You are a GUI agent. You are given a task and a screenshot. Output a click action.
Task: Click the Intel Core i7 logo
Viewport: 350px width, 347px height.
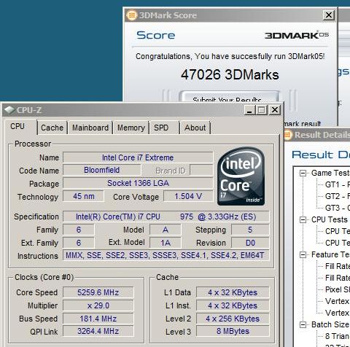241,176
